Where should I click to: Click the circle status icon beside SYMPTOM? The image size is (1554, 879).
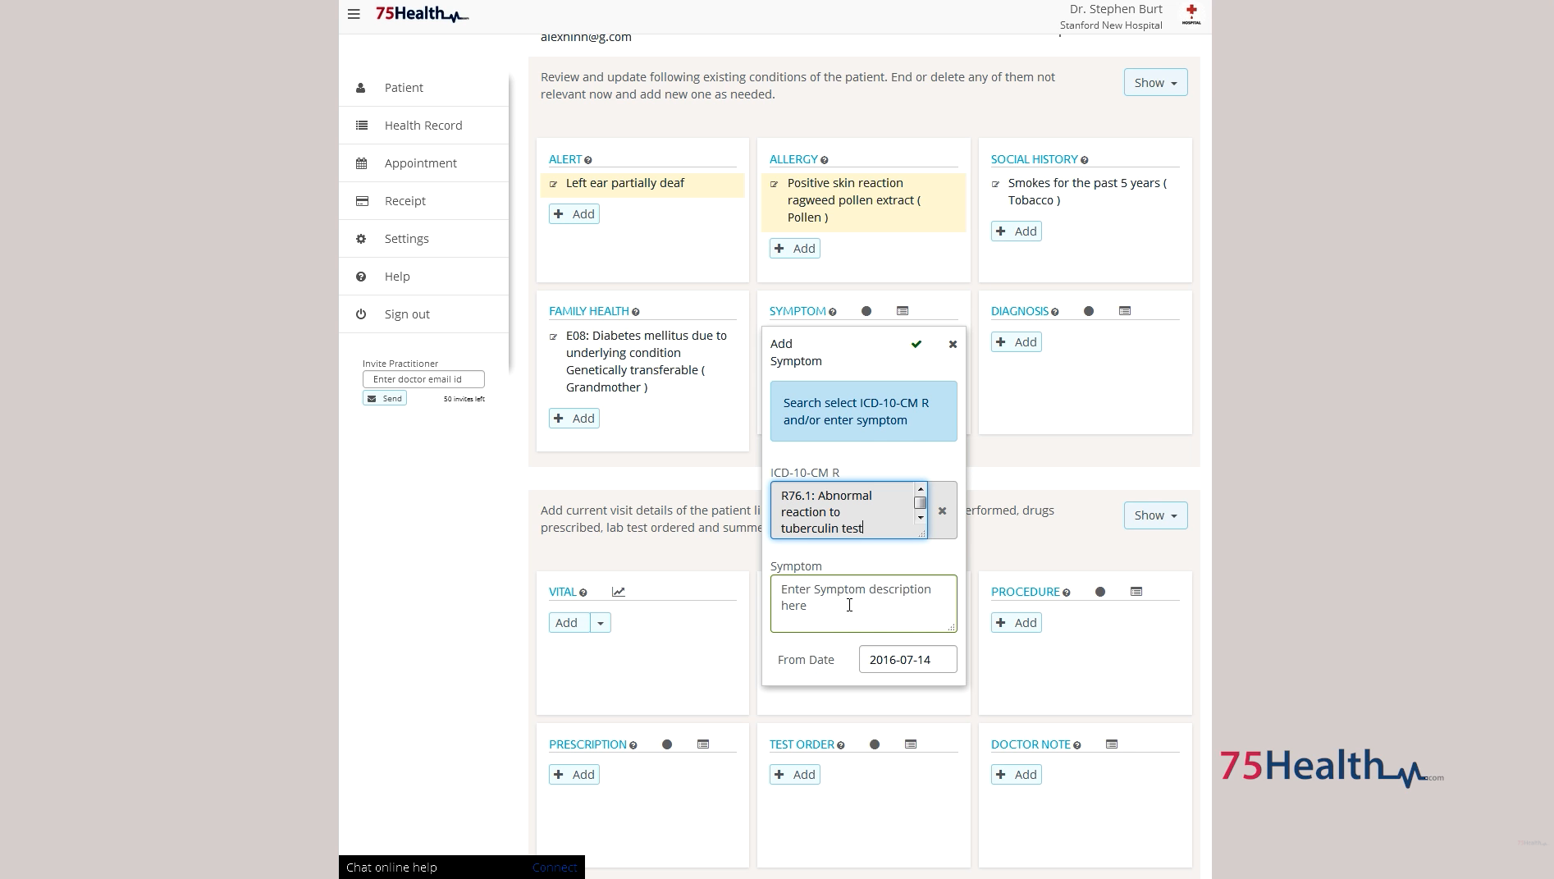(865, 311)
